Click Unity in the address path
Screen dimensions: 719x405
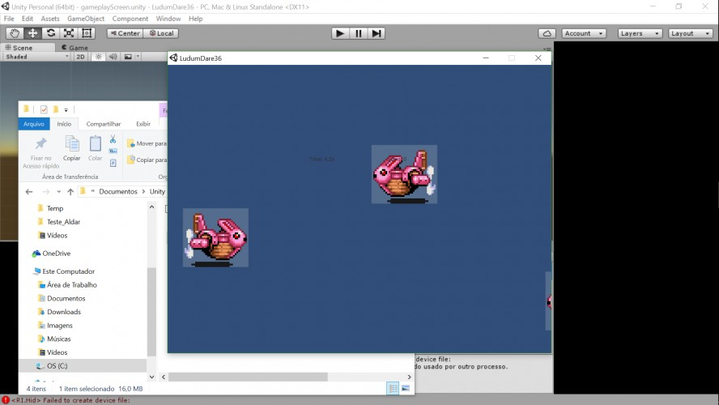[x=157, y=192]
